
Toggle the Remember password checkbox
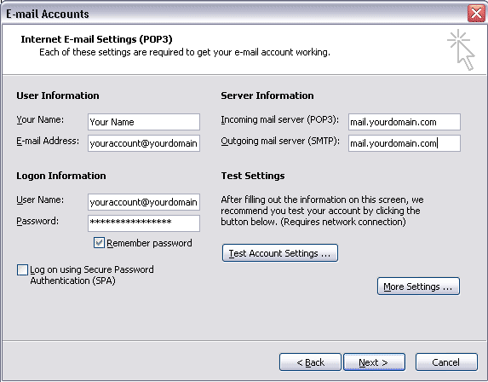point(99,243)
